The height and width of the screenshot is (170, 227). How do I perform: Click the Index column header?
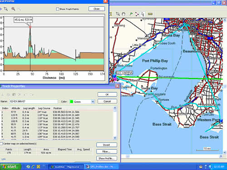5,108
